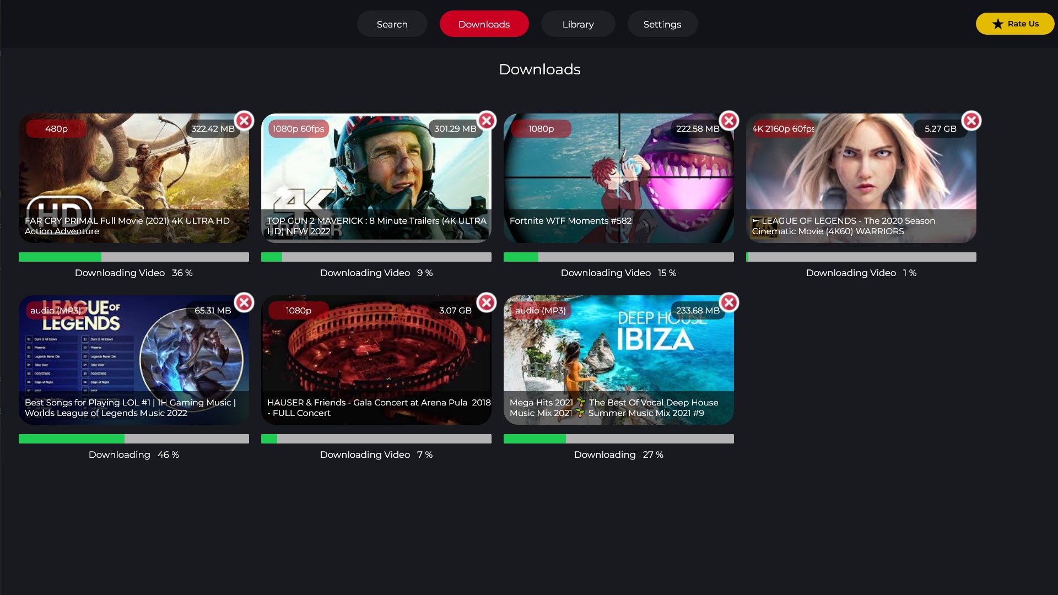This screenshot has width=1058, height=595.
Task: Open the Settings tab
Action: point(662,24)
